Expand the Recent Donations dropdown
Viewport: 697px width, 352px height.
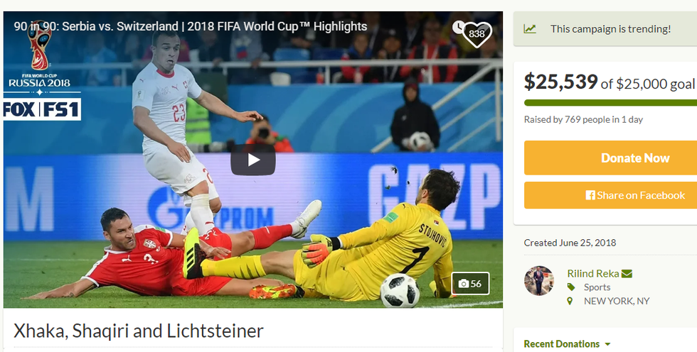567,344
